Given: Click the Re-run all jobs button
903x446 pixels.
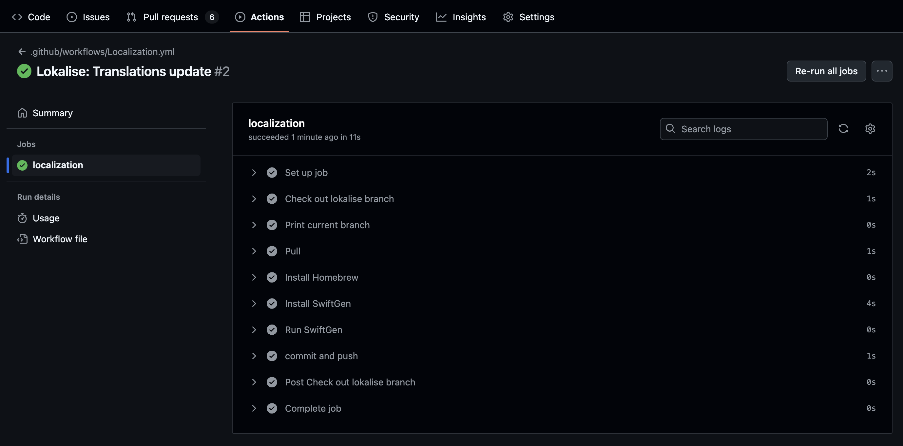Looking at the screenshot, I should click(826, 71).
